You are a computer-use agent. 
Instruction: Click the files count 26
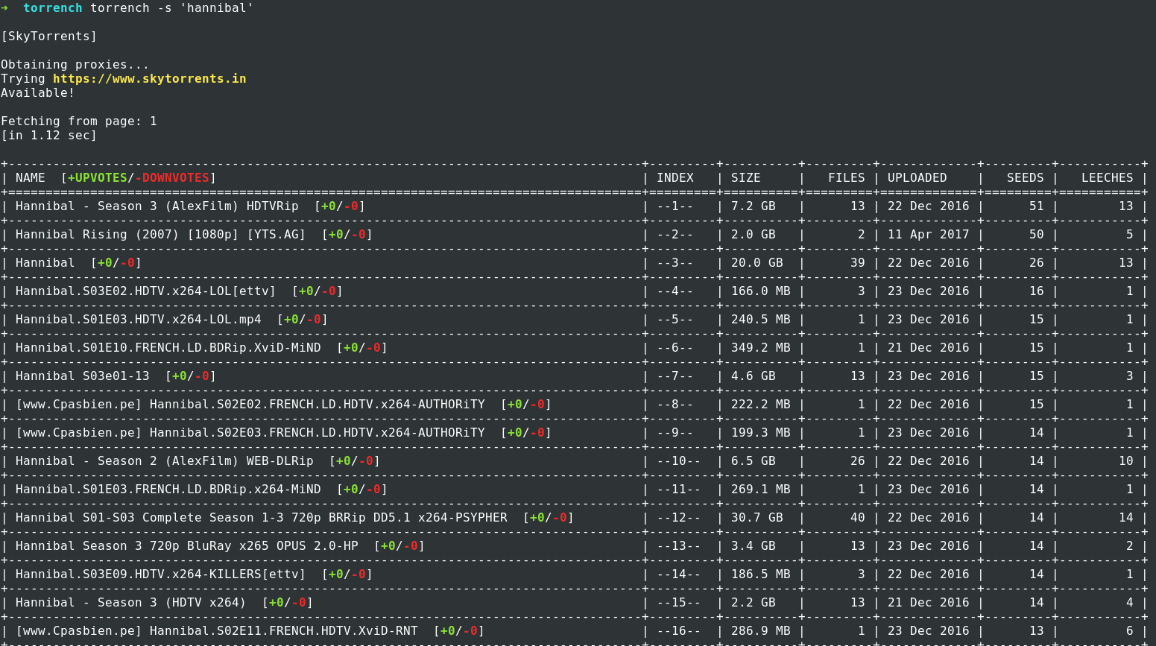(x=858, y=460)
